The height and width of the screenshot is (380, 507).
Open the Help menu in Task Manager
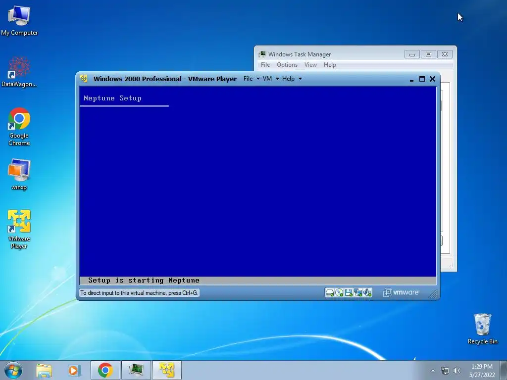[330, 65]
